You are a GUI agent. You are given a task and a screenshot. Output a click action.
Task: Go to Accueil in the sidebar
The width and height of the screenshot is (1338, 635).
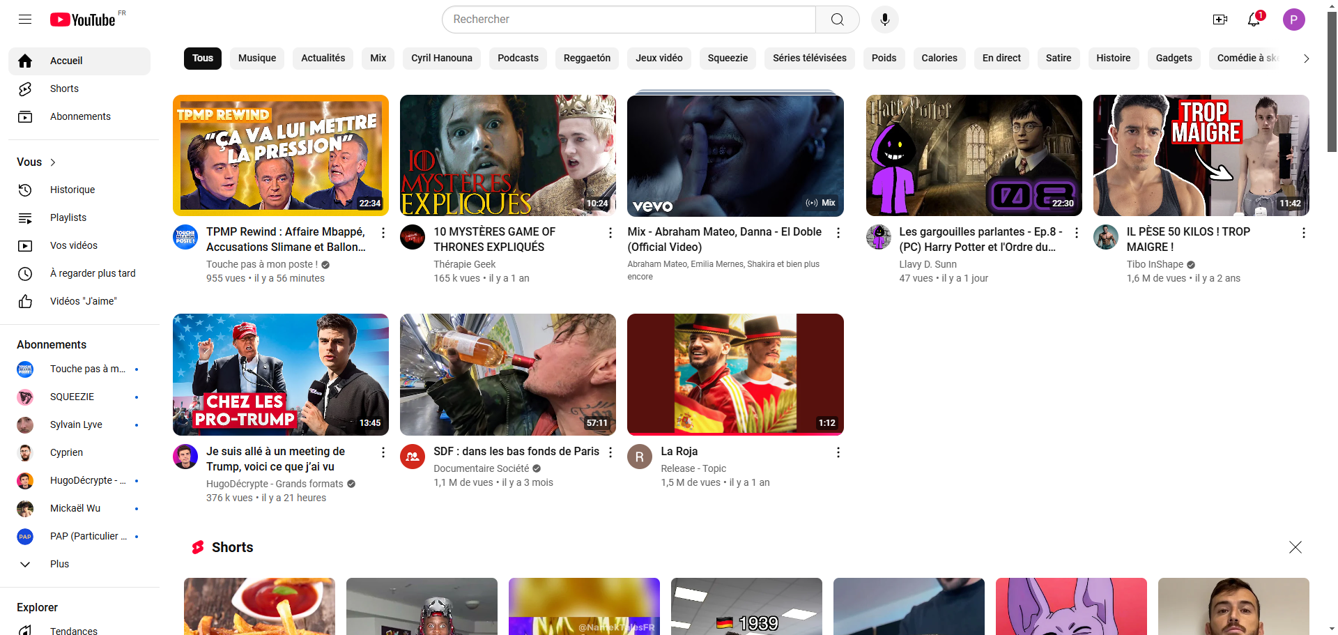(x=79, y=61)
